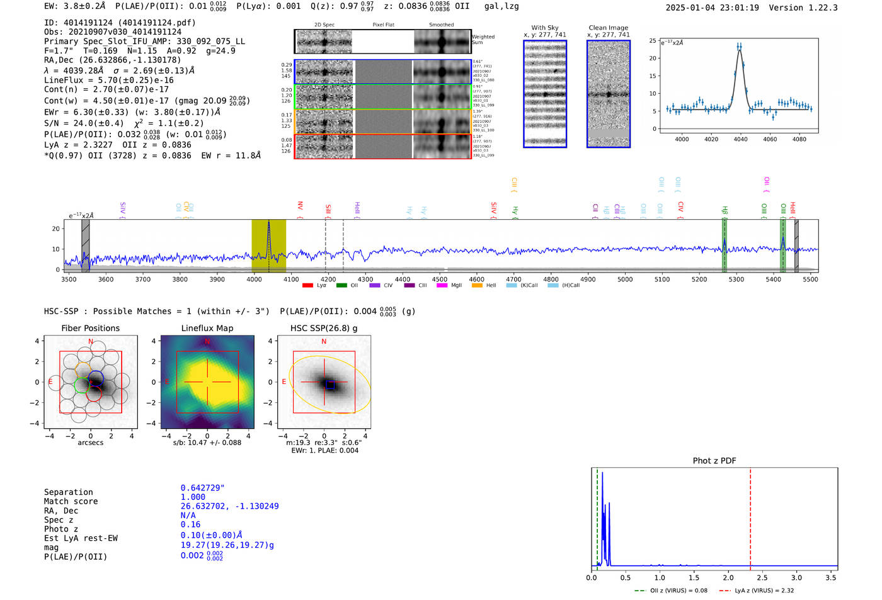Click the yellow highlighted line near 4040
The image size is (882, 600).
tap(268, 246)
